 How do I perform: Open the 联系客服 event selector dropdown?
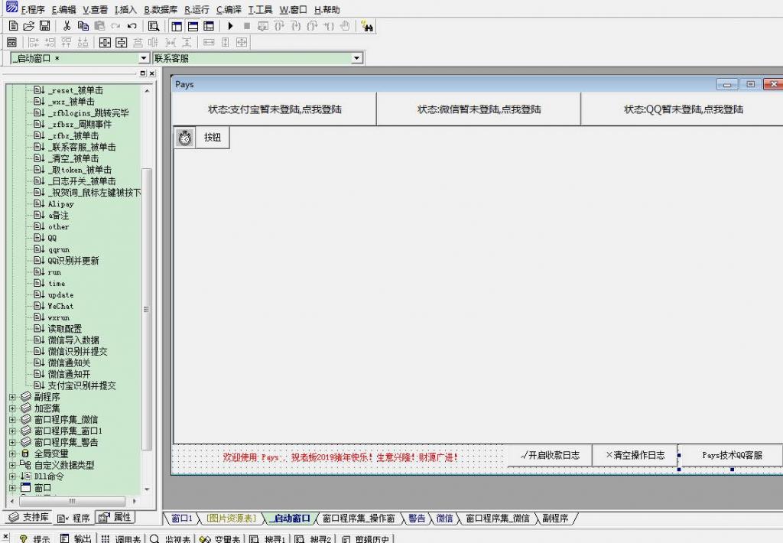[356, 58]
